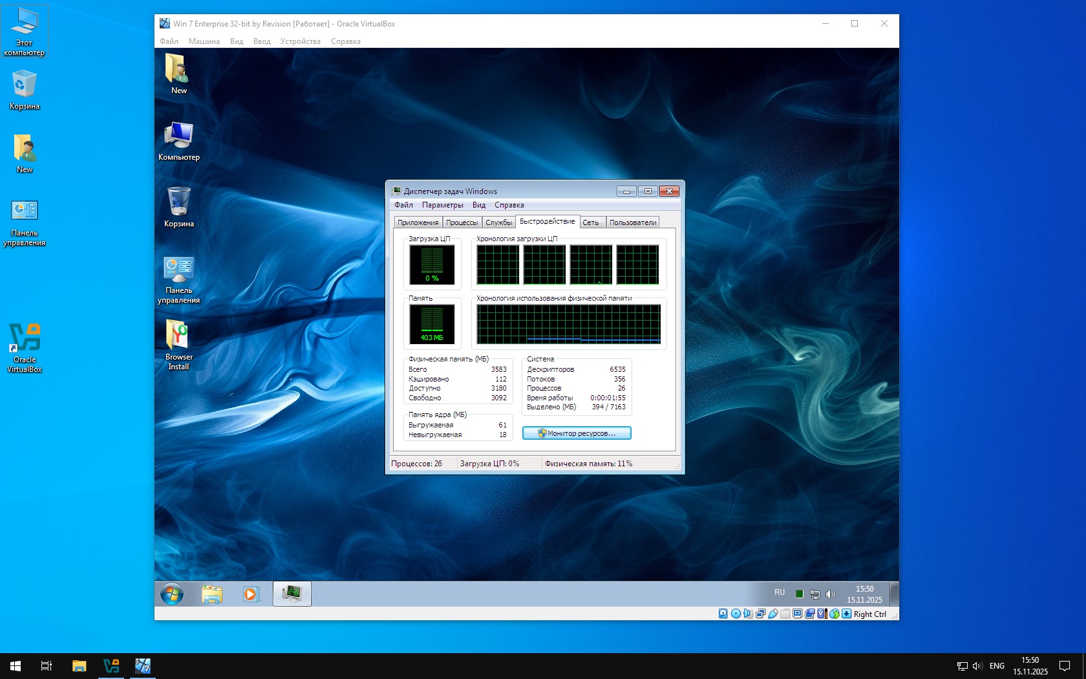Switch to the Процессы tab
Viewport: 1086px width, 679px height.
coord(462,222)
